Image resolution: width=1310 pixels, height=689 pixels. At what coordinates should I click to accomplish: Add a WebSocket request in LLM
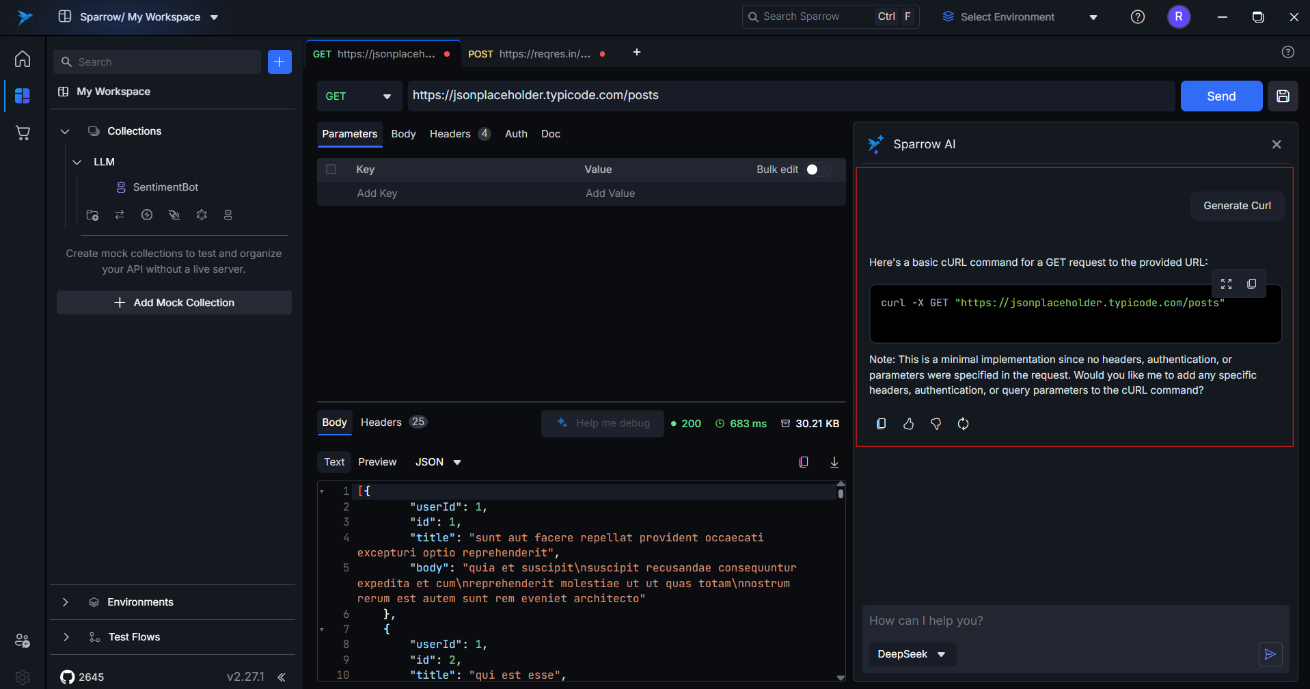tap(174, 215)
